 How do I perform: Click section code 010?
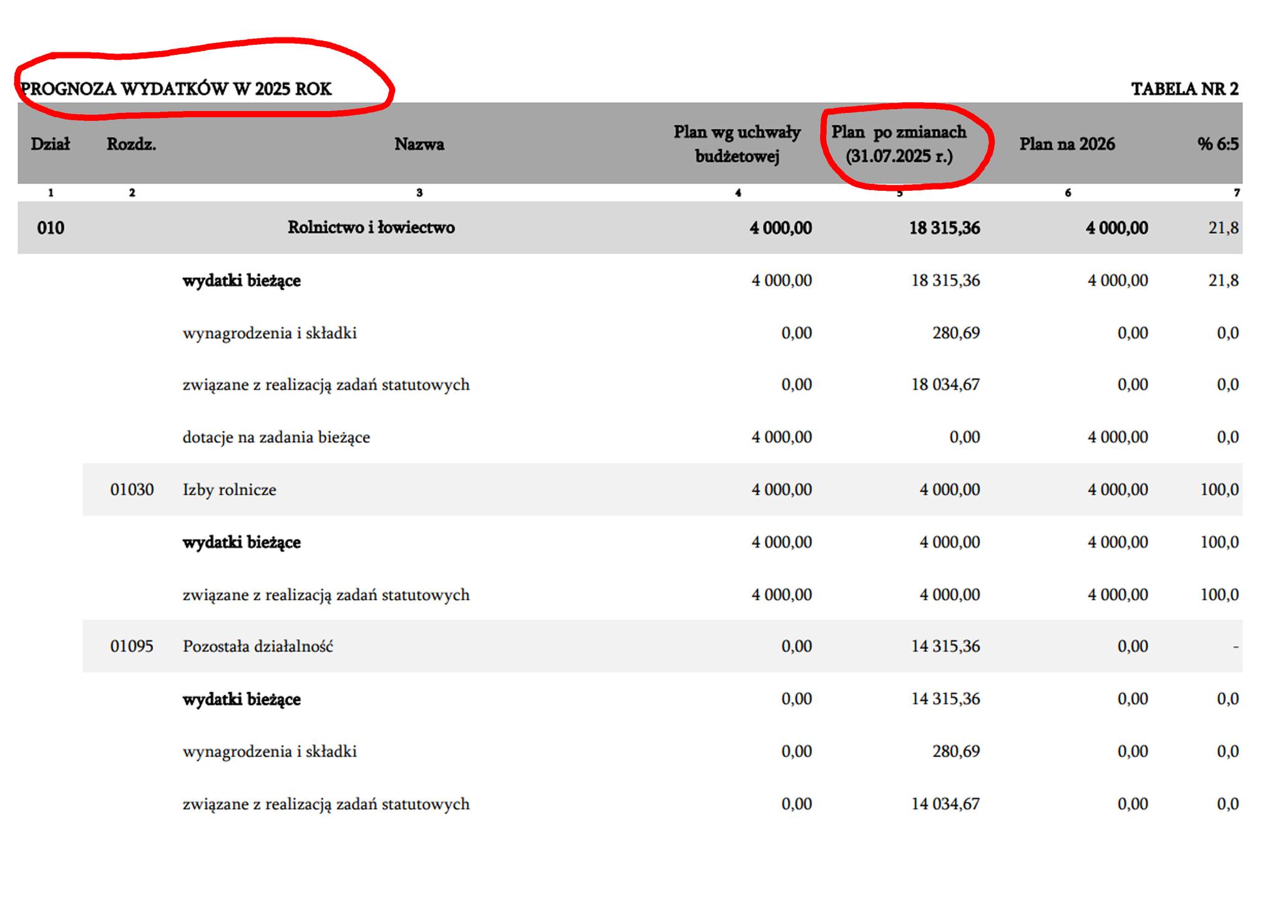(51, 228)
